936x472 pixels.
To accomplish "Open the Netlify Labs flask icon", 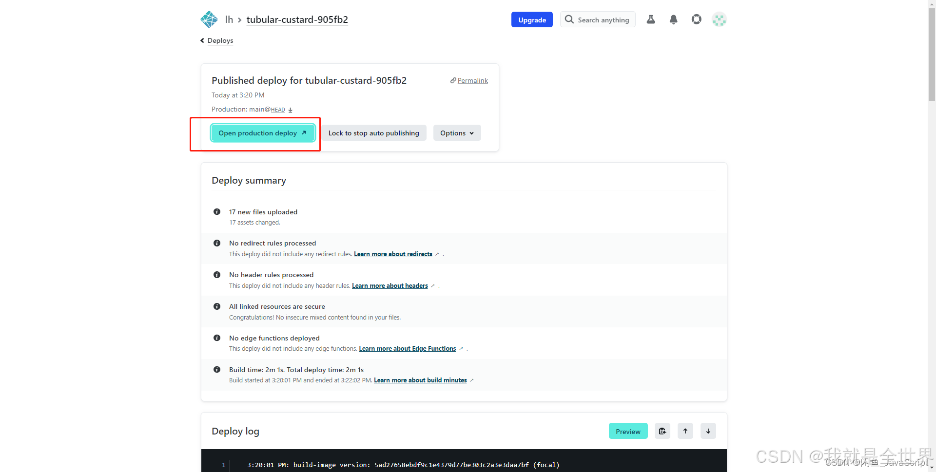I will pyautogui.click(x=651, y=19).
